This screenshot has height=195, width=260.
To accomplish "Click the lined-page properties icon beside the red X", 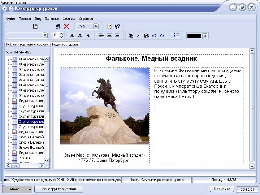I will [x=58, y=26].
